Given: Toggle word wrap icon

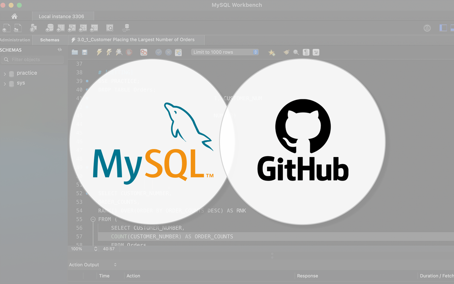Looking at the screenshot, I should [316, 52].
